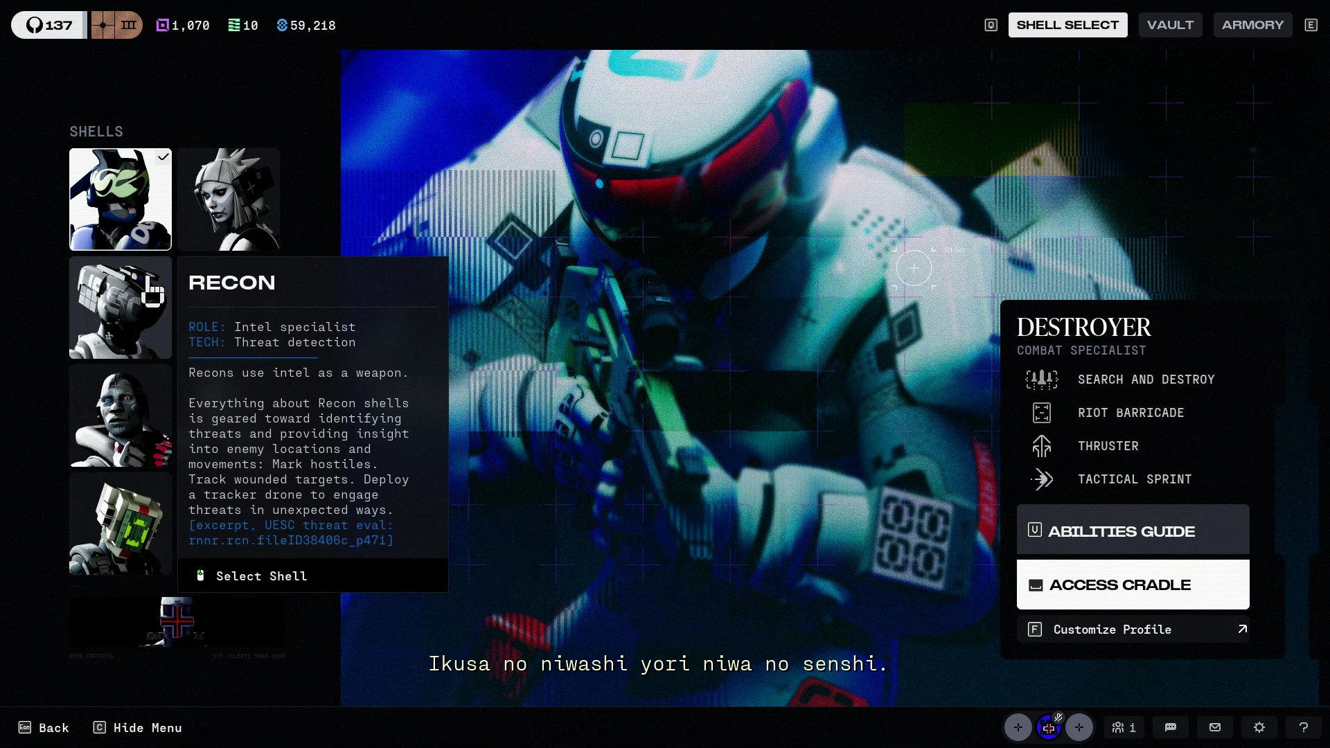Click the excerpt UESC threat eval text

[x=291, y=533]
